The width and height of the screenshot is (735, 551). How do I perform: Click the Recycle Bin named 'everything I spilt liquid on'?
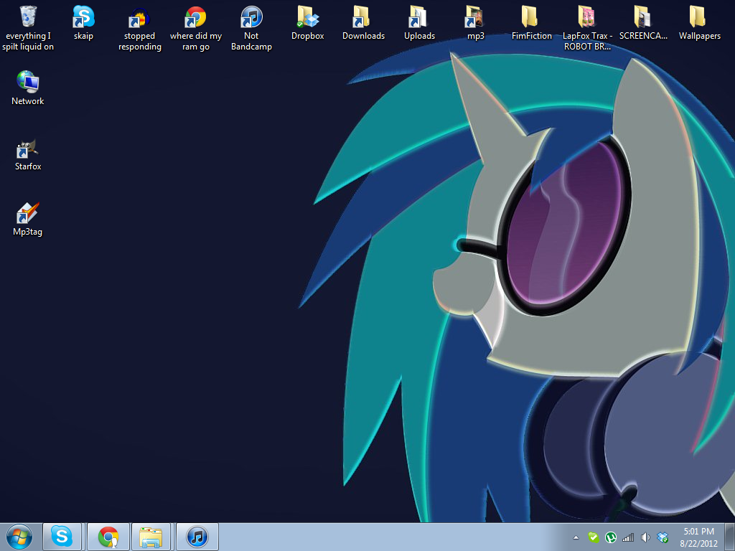(x=28, y=17)
